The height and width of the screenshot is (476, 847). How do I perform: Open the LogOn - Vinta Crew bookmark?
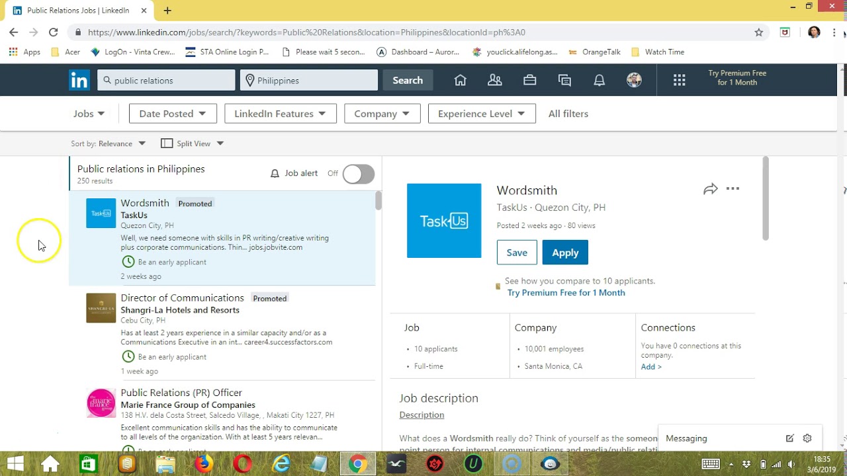[132, 52]
